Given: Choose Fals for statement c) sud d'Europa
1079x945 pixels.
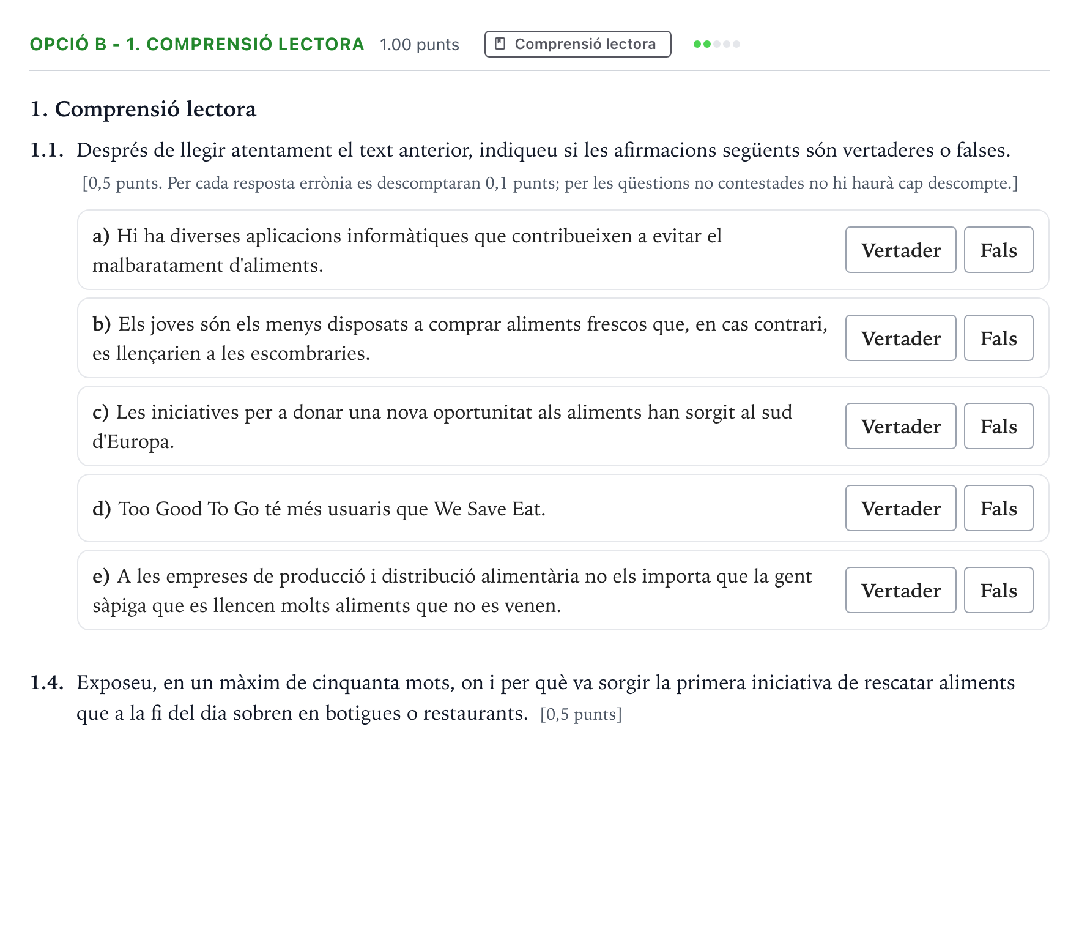Looking at the screenshot, I should 998,426.
